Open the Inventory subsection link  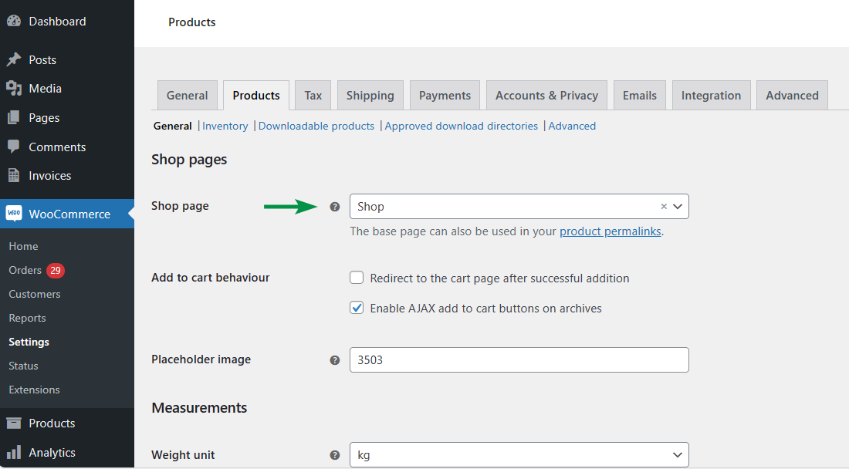point(225,126)
